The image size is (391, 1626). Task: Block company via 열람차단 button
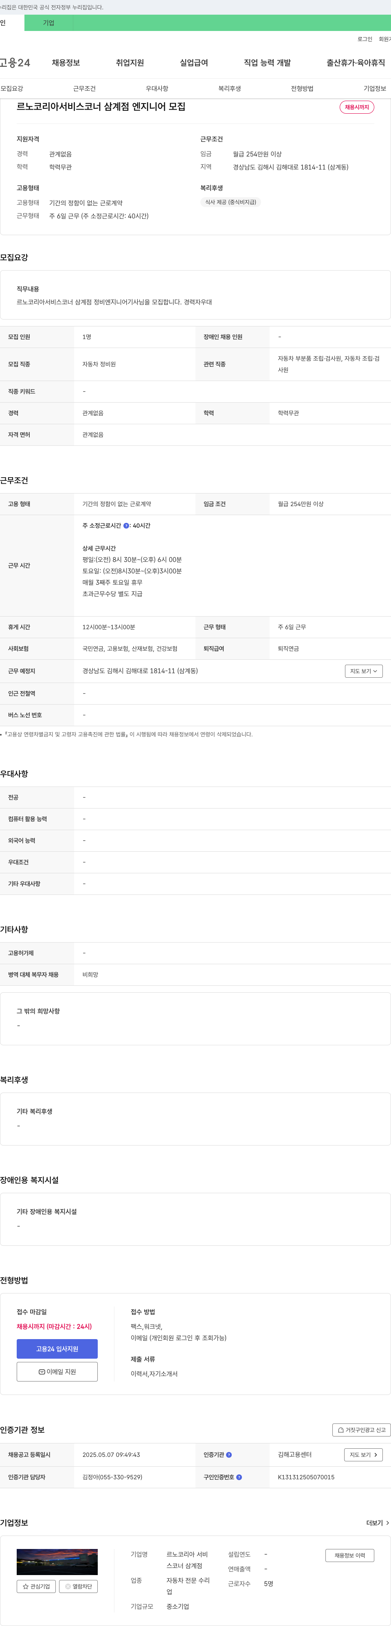coord(78,1586)
